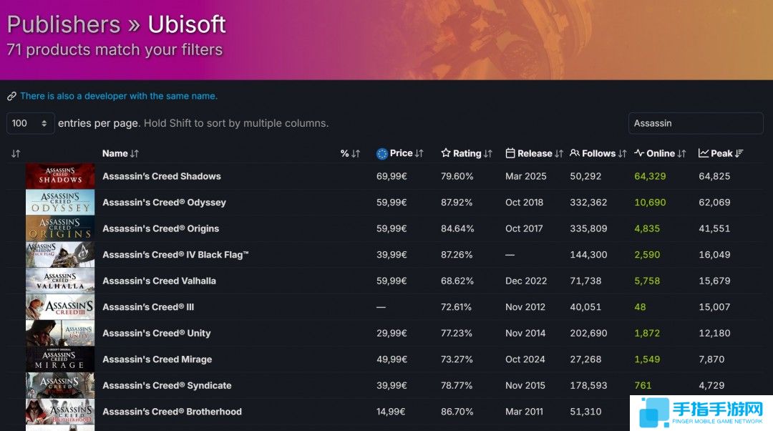Open Assassin's Creed Mirage thumbnail
The height and width of the screenshot is (431, 773).
point(60,359)
